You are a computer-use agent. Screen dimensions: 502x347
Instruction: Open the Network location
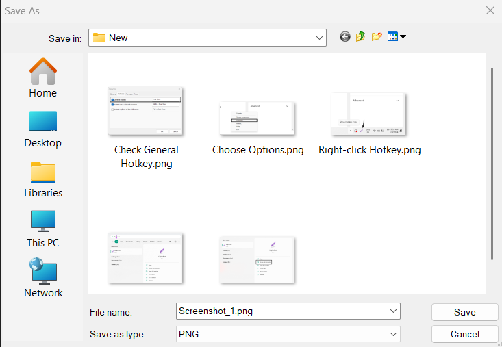43,278
